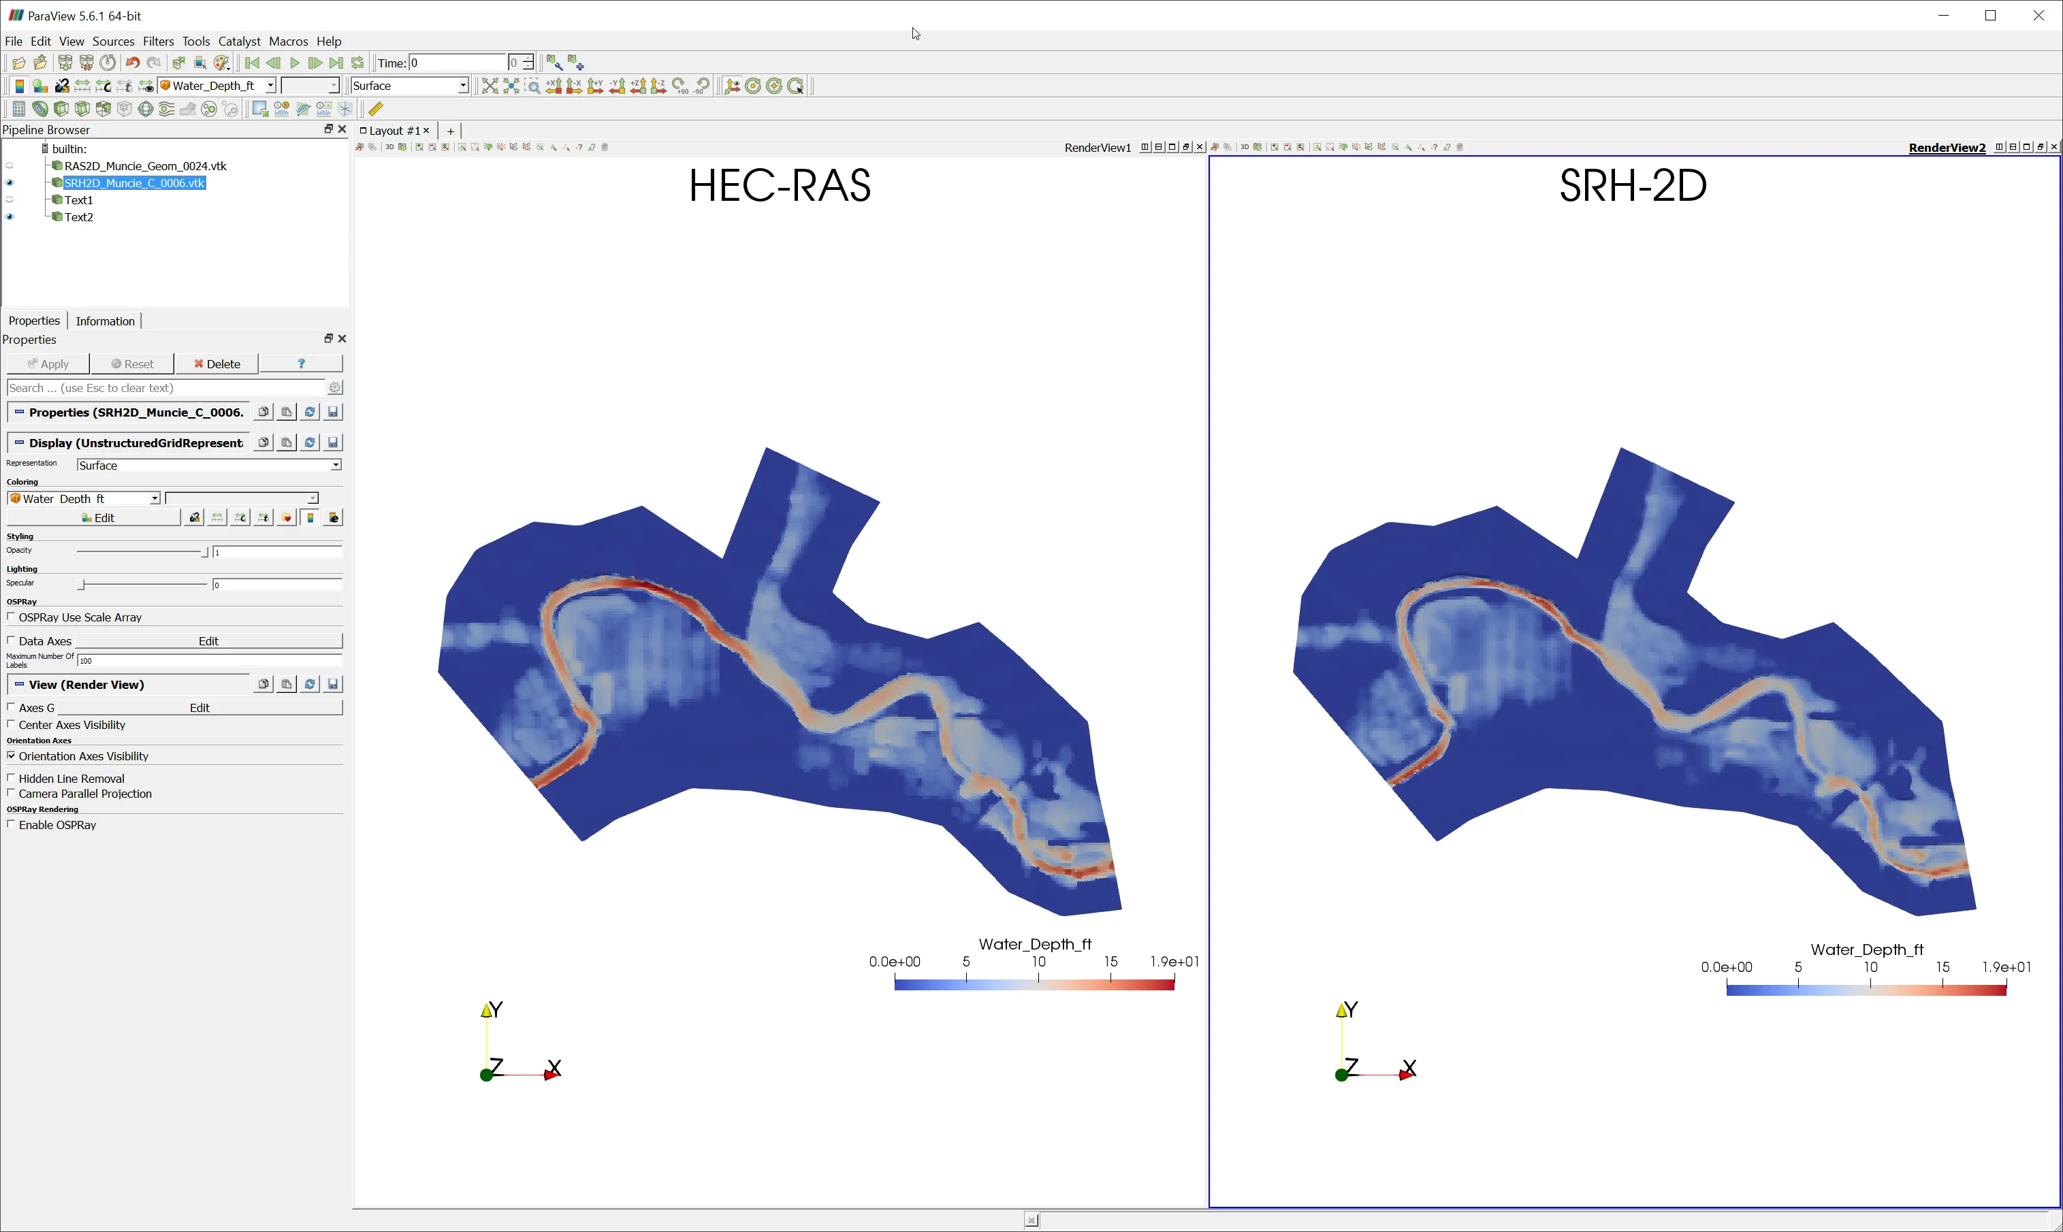Enable Camera Parallel Projection
The width and height of the screenshot is (2063, 1232).
click(x=11, y=793)
